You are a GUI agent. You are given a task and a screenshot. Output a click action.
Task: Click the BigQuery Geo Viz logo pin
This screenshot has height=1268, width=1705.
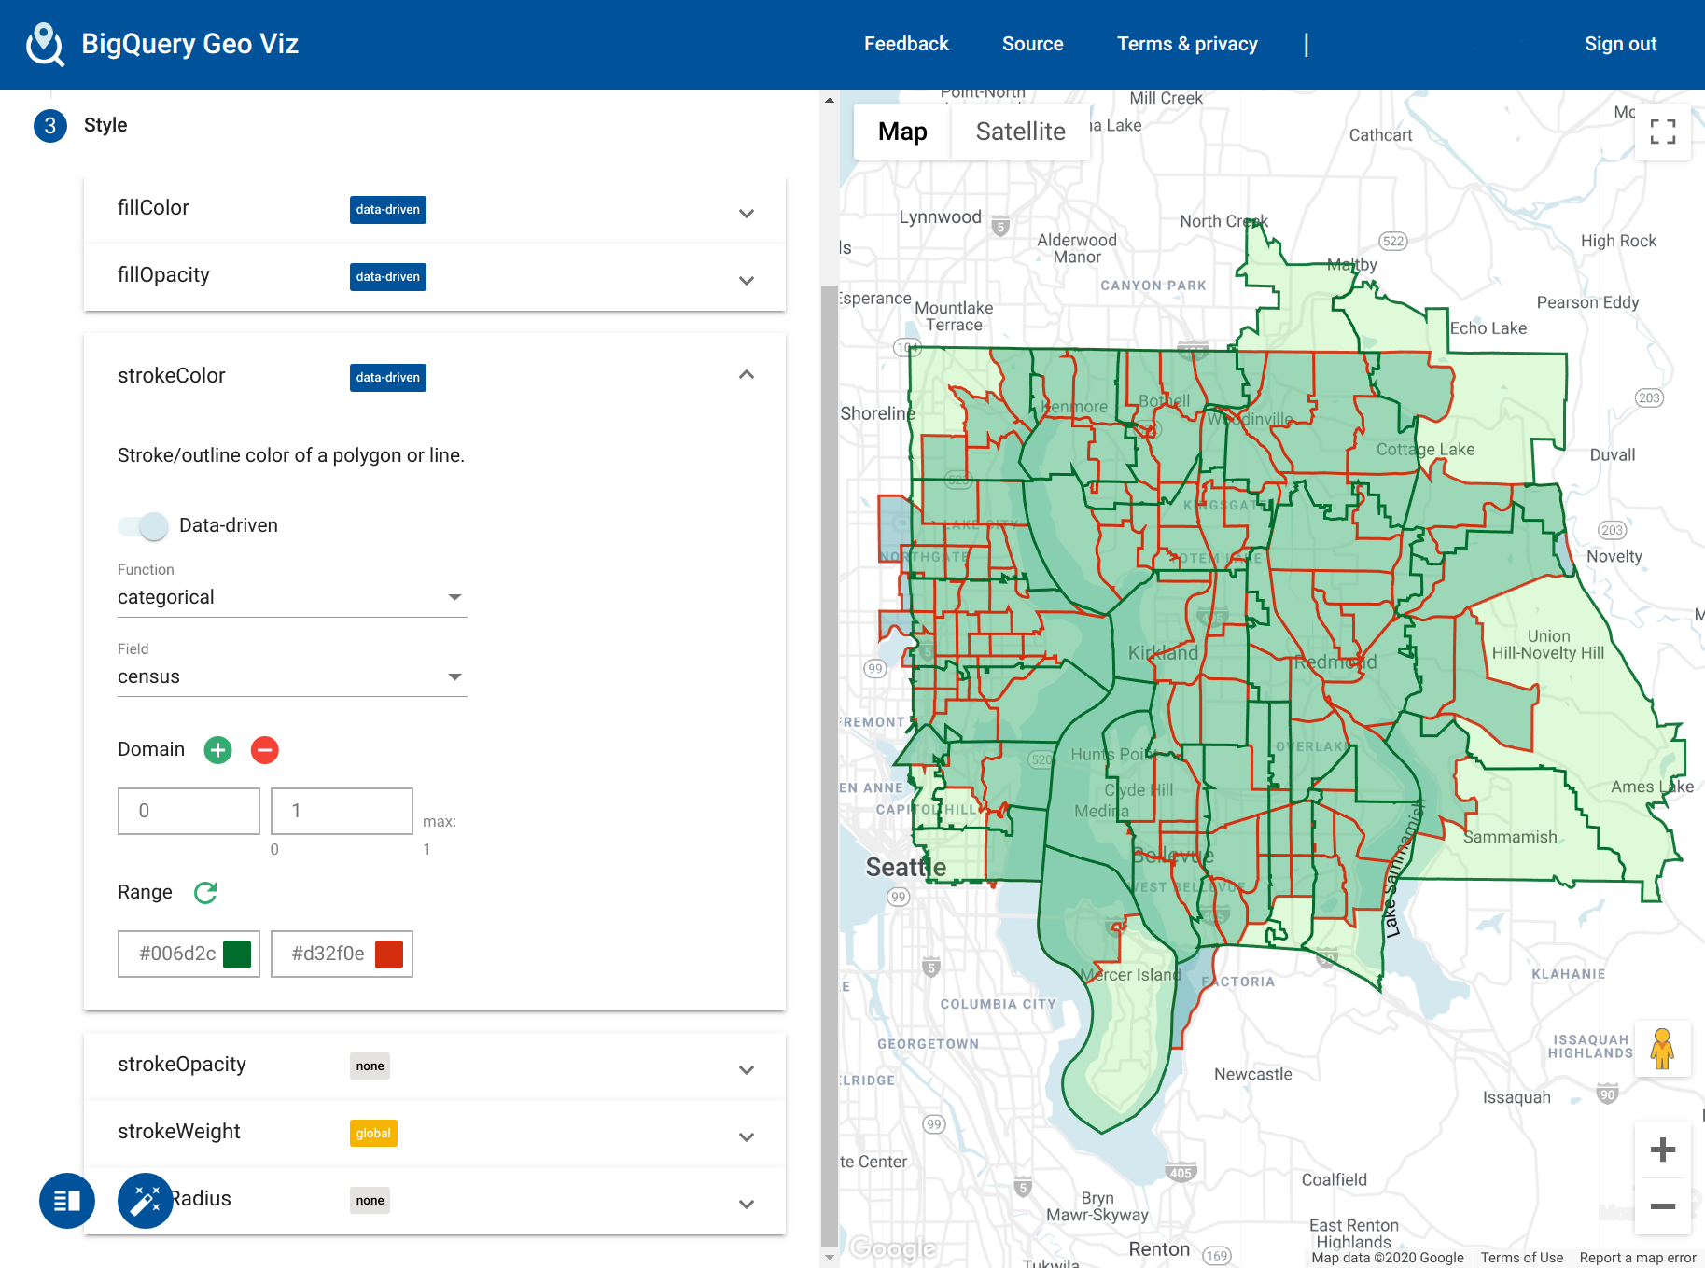pos(45,43)
